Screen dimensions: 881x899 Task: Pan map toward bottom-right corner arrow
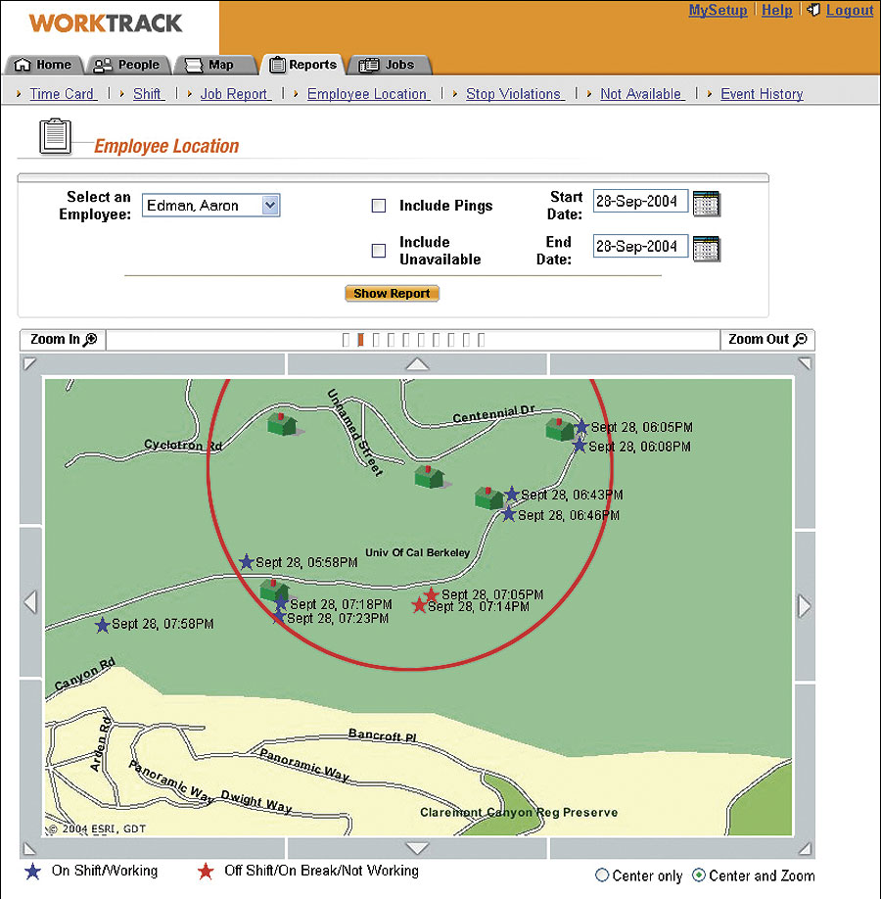(x=805, y=848)
